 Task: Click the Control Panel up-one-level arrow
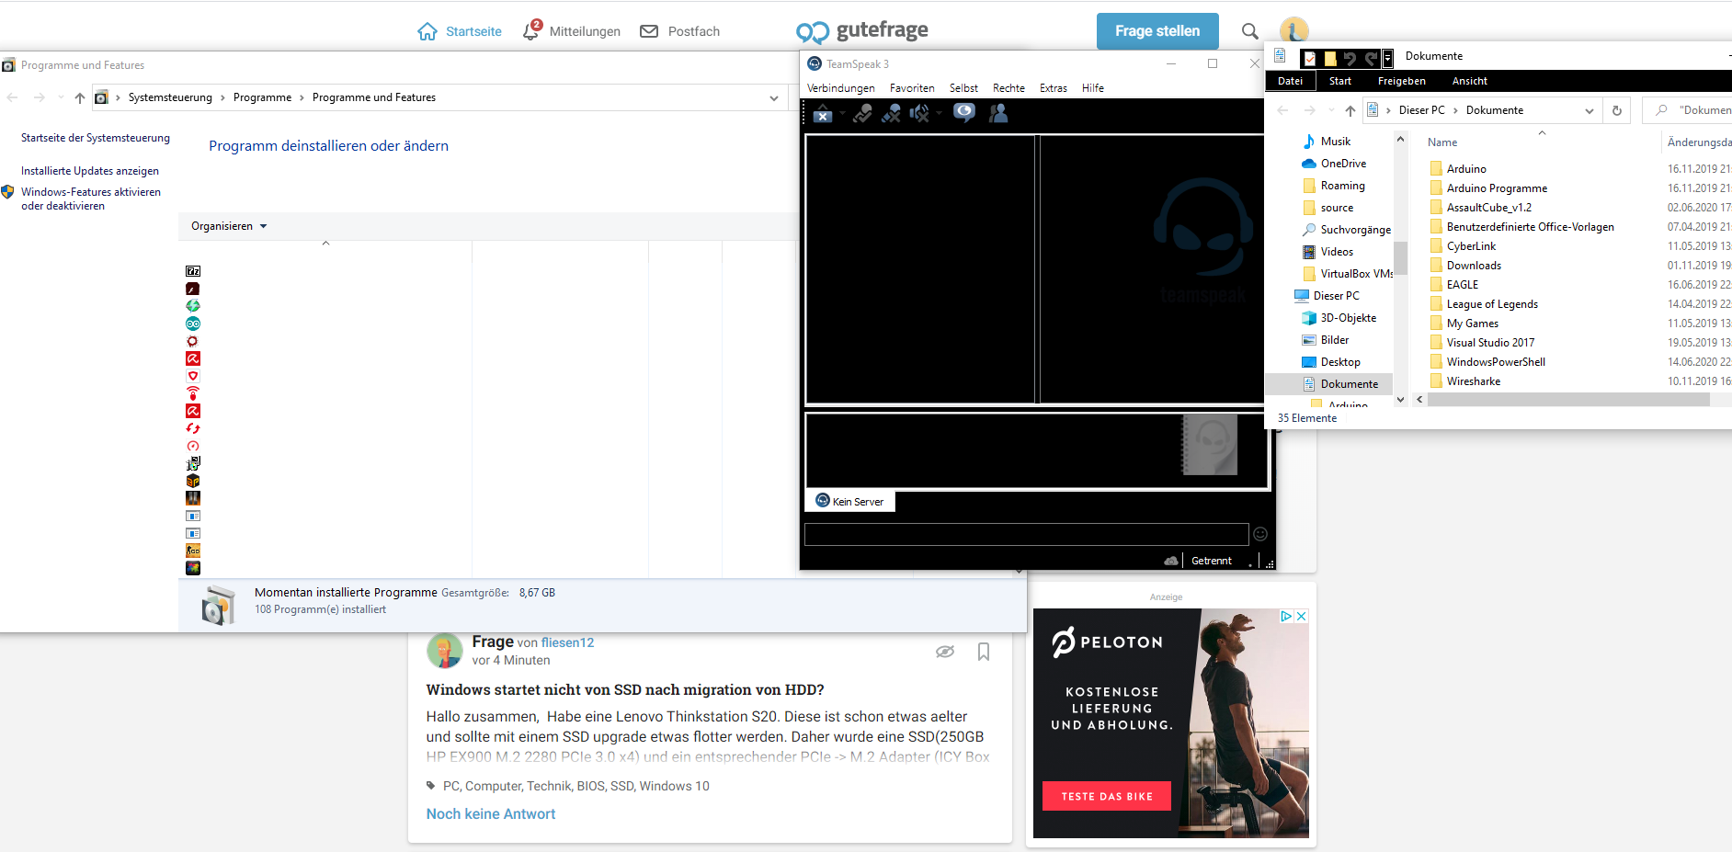point(80,97)
